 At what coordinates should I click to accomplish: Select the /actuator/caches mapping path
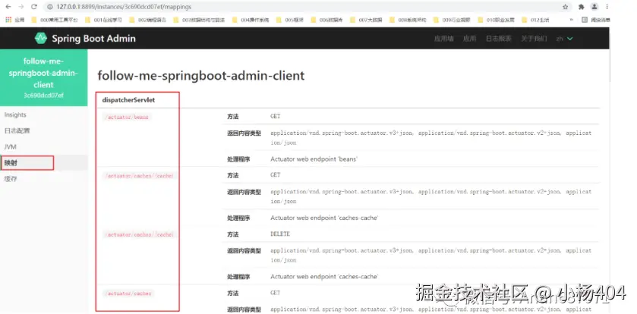pyautogui.click(x=128, y=294)
